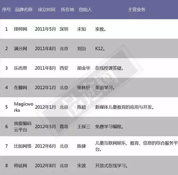Click 北京 in the 满分网 row
The image size is (178, 175).
point(64,49)
